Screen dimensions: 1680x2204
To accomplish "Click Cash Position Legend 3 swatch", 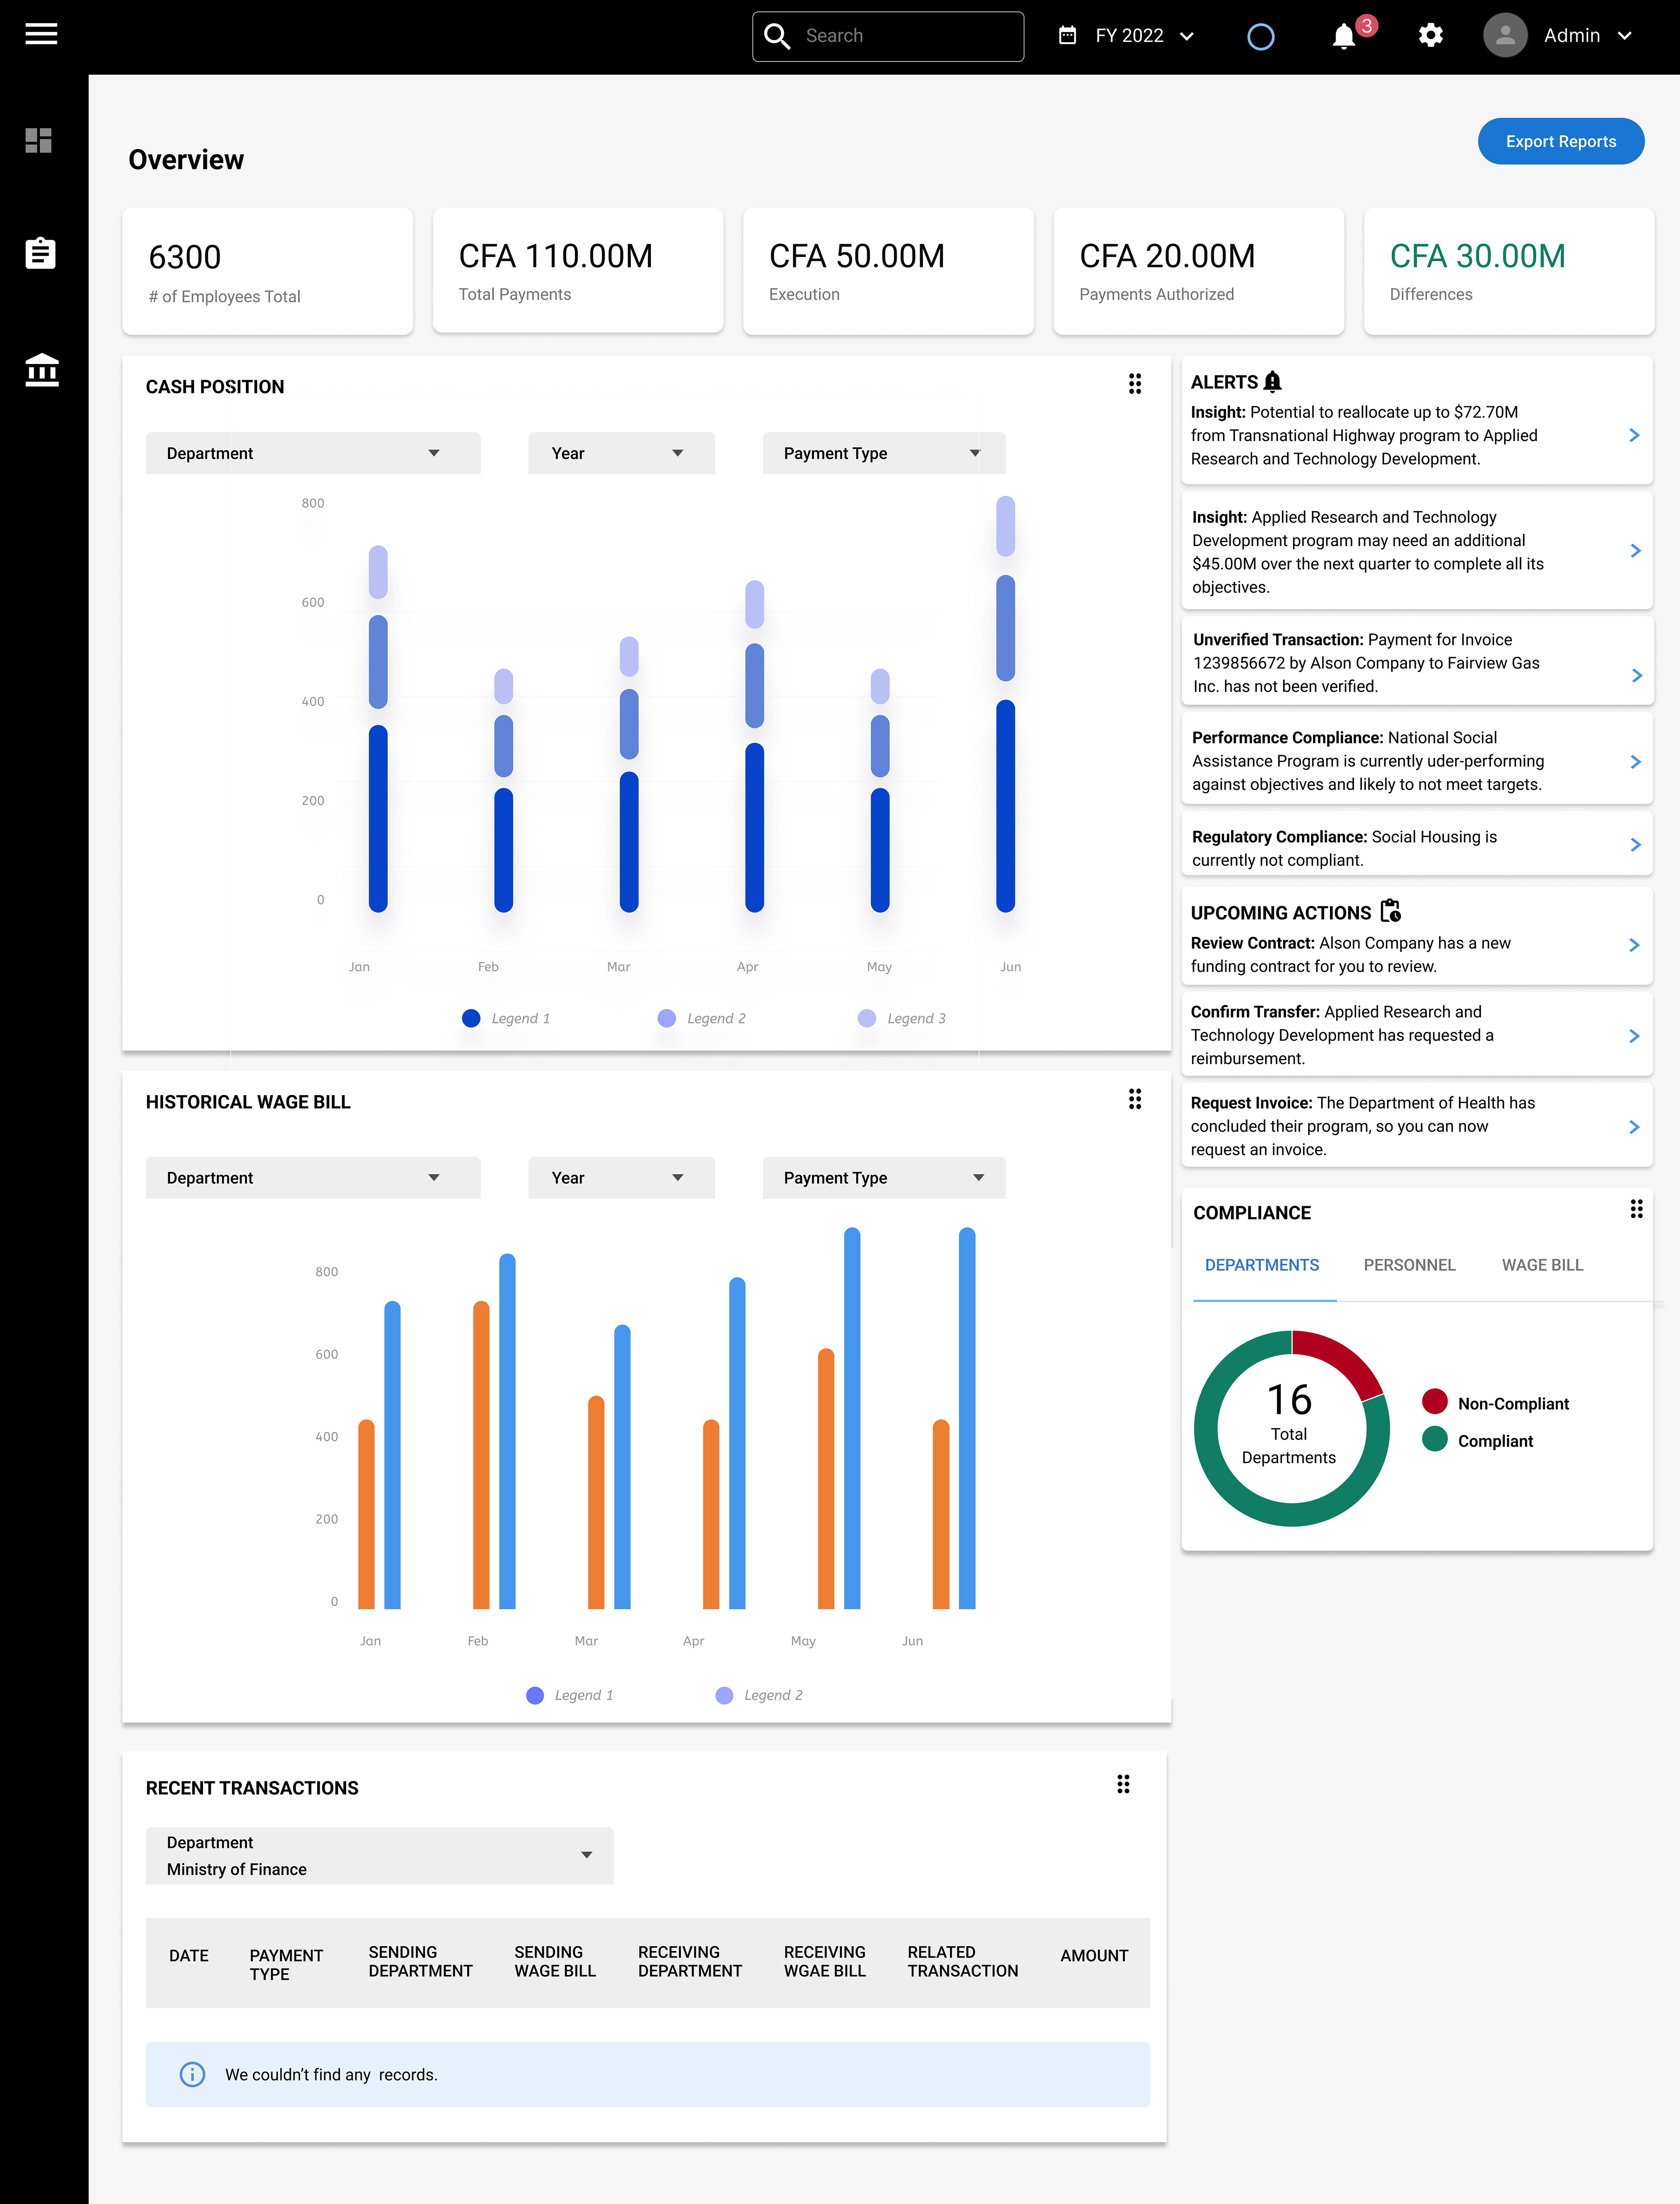I will click(x=867, y=1018).
